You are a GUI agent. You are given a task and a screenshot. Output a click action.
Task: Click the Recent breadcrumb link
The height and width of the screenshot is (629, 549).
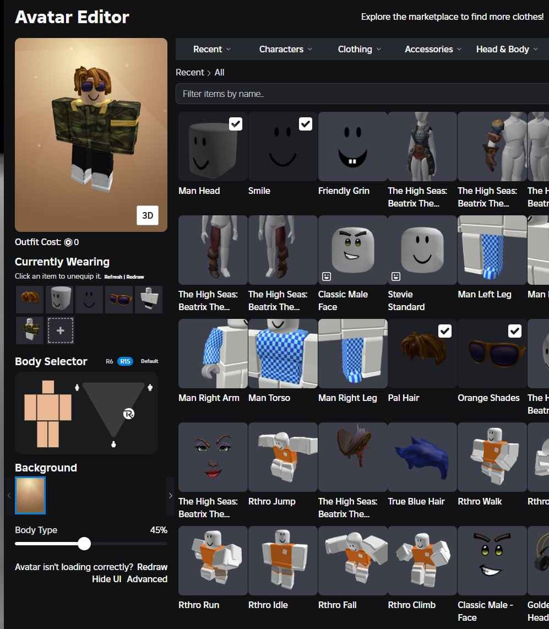click(189, 73)
